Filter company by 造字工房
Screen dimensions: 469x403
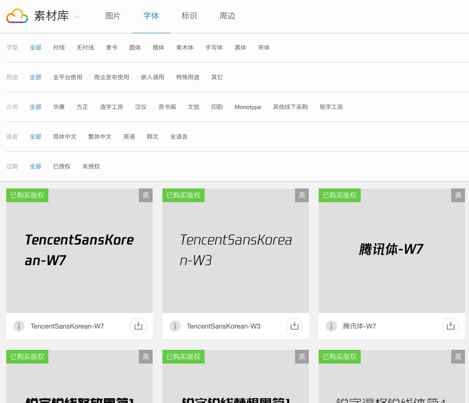(x=111, y=107)
